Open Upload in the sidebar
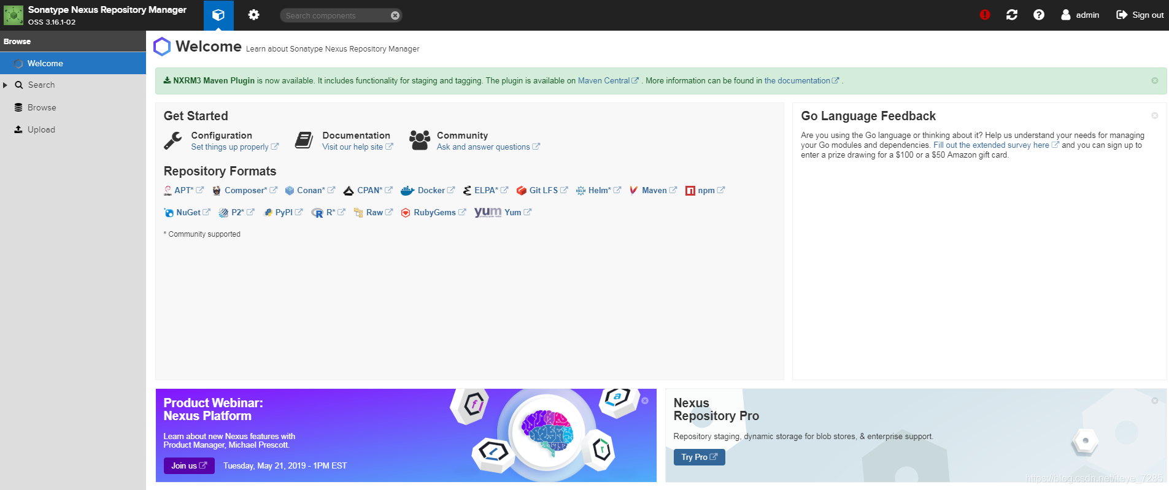This screenshot has width=1169, height=490. (41, 129)
